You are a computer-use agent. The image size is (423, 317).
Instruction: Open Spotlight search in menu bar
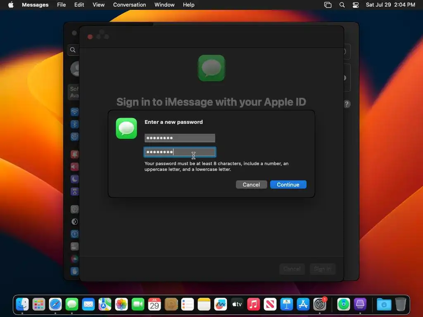(x=342, y=5)
